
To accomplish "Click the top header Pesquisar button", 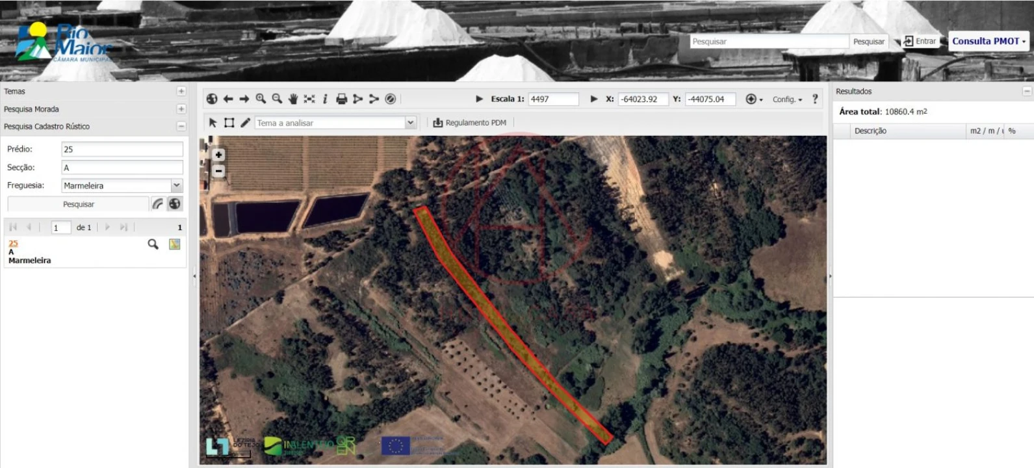I will click(x=868, y=42).
